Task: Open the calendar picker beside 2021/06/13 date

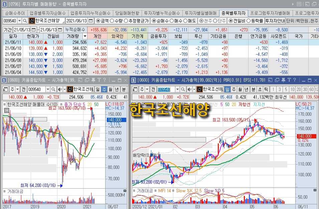Action: coord(91,21)
